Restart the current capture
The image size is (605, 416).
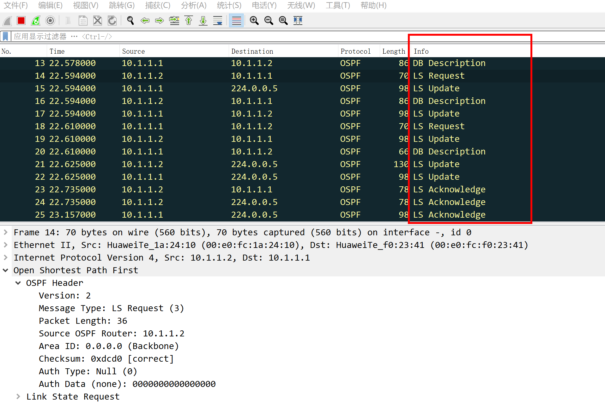coord(36,21)
